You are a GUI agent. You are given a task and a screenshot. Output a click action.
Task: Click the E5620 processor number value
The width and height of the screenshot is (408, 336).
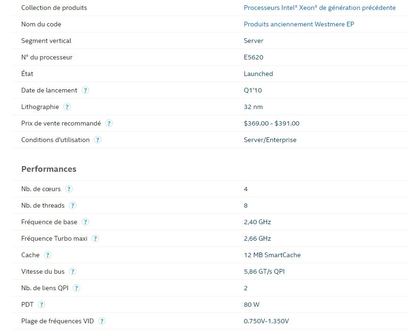(253, 57)
